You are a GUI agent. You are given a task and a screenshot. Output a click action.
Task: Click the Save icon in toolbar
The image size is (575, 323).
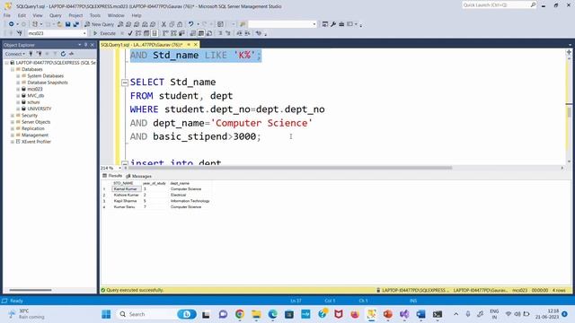tap(68, 24)
